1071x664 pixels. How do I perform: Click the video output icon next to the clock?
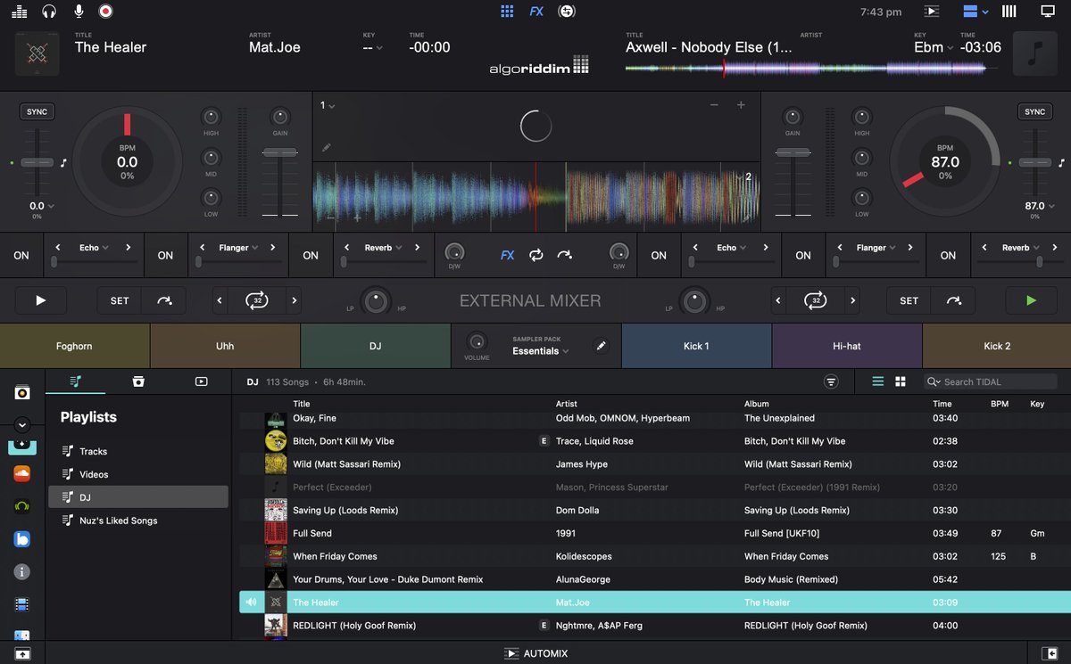click(x=932, y=12)
